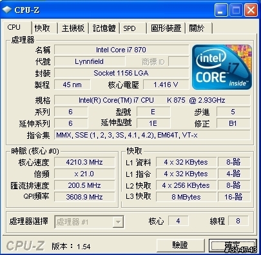
Task: Click the L1 指令 associativity 4-路
Action: pyautogui.click(x=234, y=174)
